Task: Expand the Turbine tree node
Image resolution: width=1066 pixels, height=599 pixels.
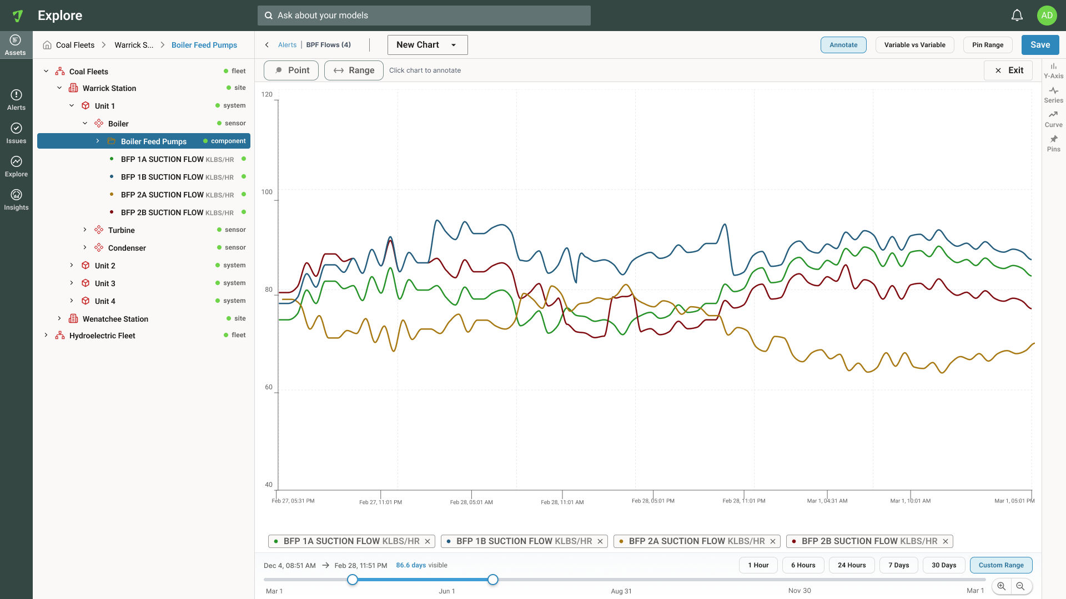Action: (x=85, y=230)
